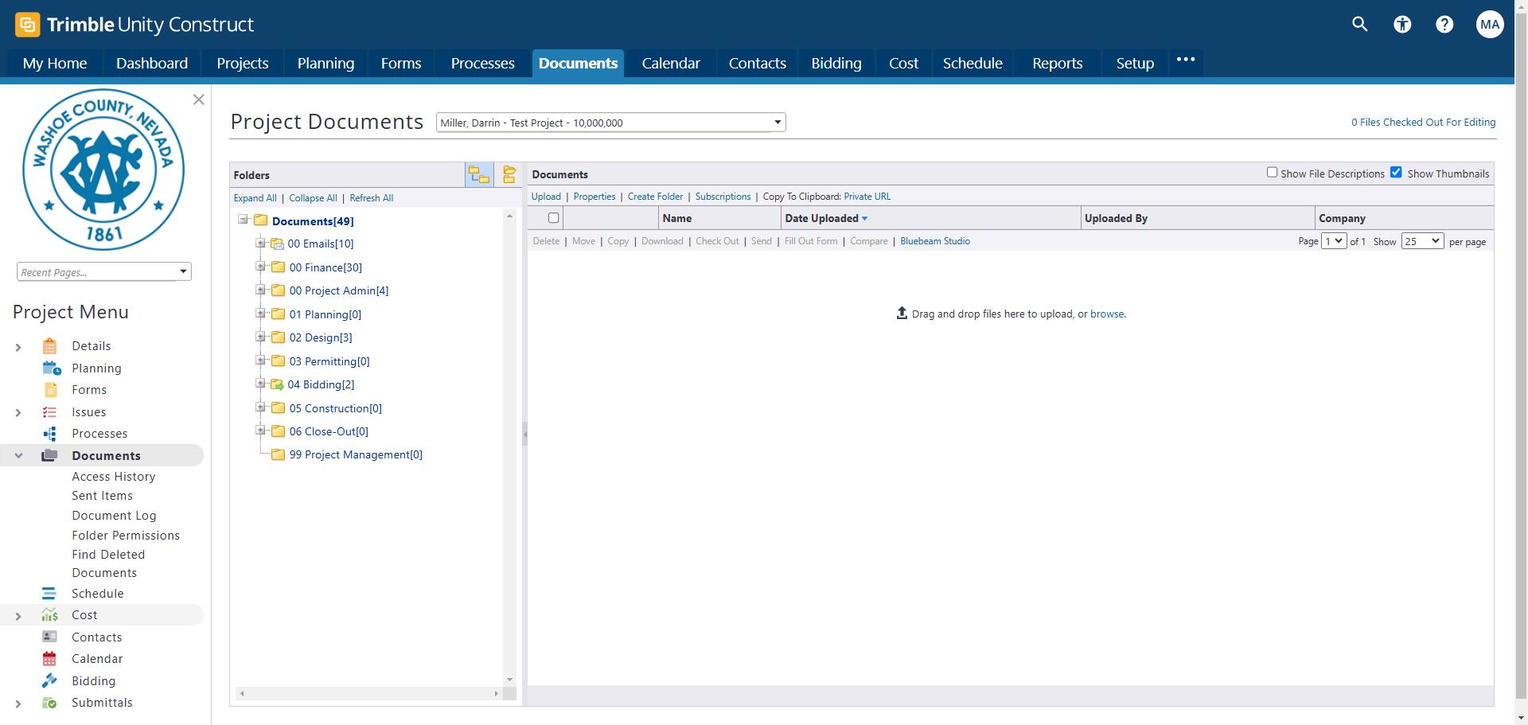This screenshot has width=1528, height=725.
Task: Click Expand All folders link
Action: (255, 198)
